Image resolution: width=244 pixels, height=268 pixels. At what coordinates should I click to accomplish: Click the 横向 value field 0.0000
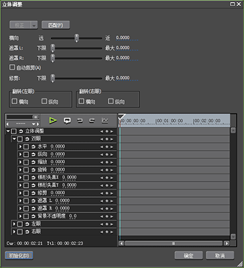coord(127,38)
